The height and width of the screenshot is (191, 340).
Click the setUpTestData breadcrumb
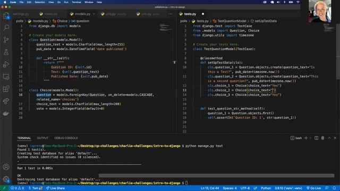tap(263, 21)
